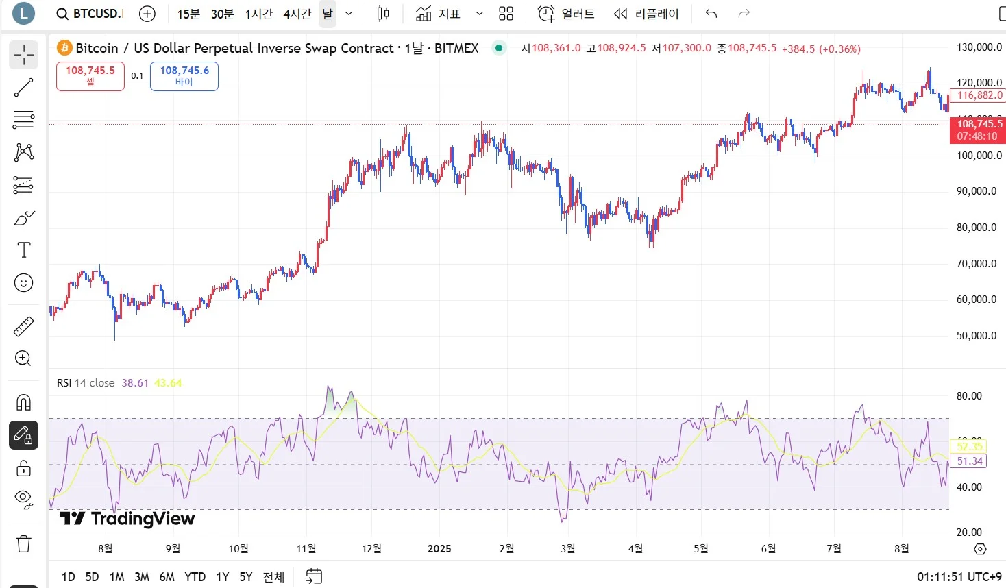The width and height of the screenshot is (1006, 588).
Task: Expand the time interval dropdown arrow
Action: [x=349, y=14]
